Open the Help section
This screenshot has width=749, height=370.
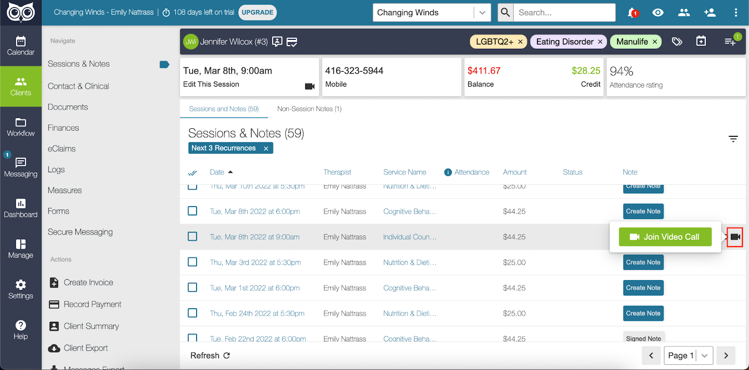(21, 330)
